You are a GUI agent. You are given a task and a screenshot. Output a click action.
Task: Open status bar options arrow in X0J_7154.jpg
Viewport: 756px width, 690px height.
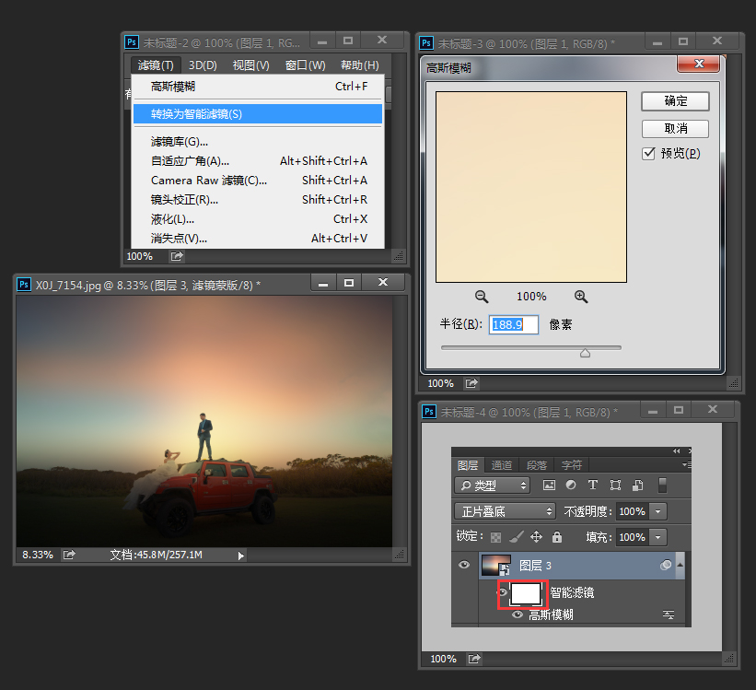240,556
